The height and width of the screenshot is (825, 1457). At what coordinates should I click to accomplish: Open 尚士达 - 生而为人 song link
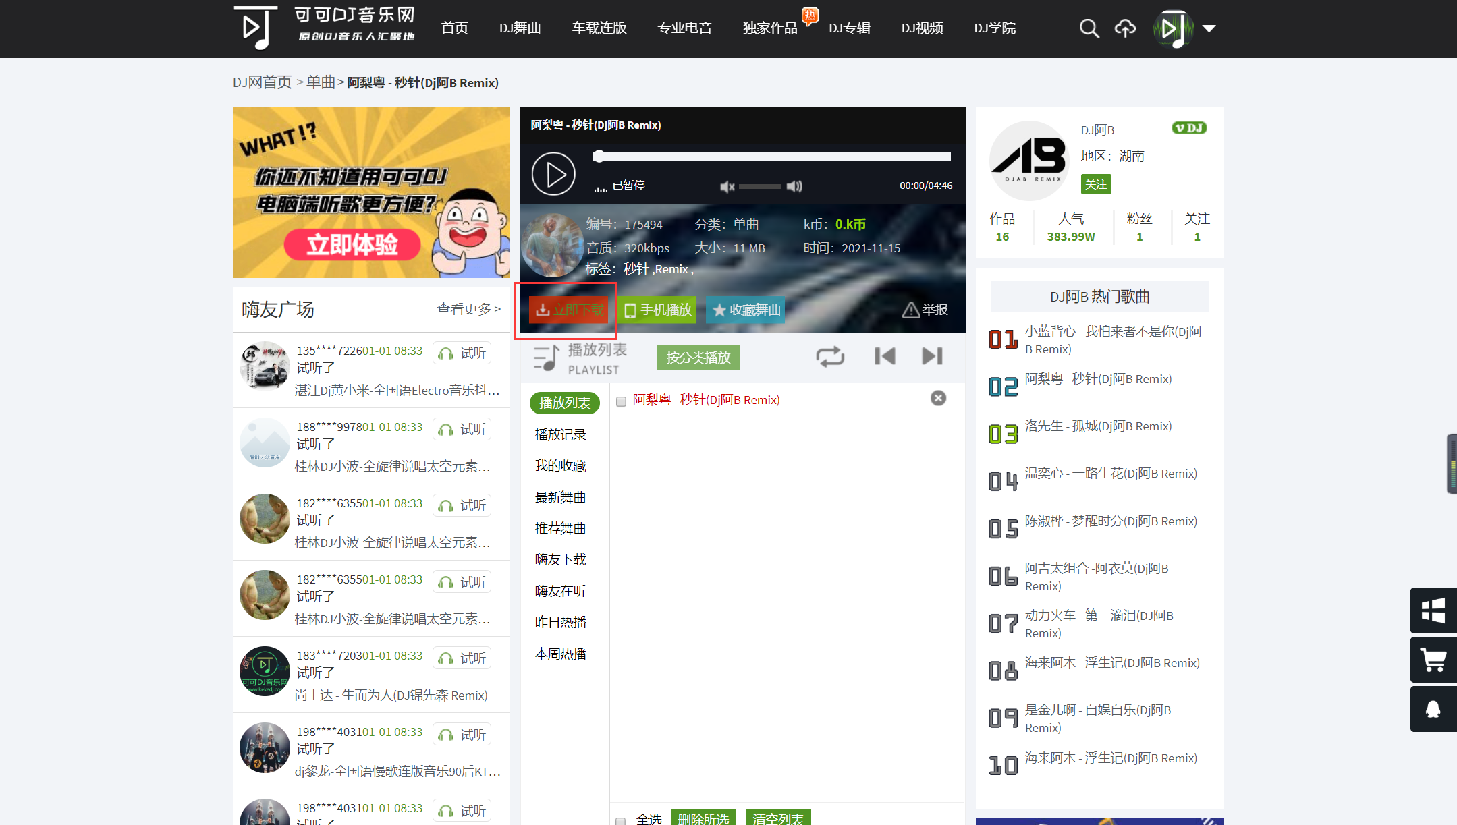391,695
